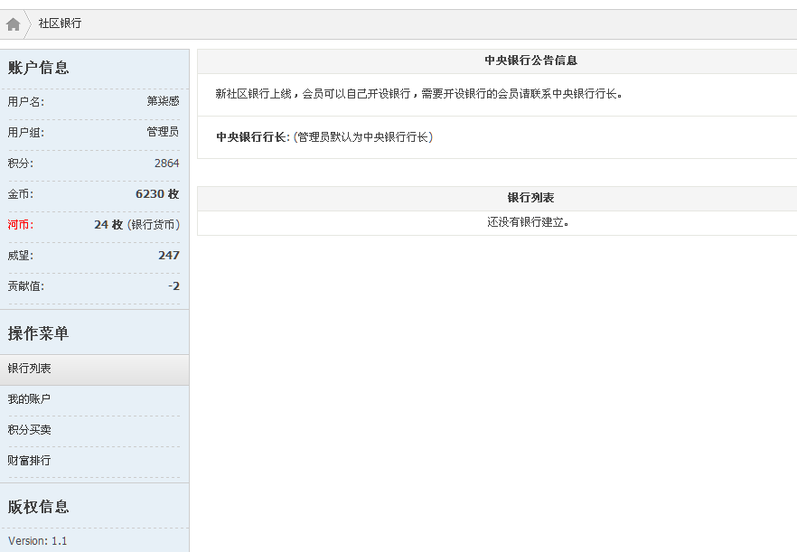
Task: Open 我的账户 menu item
Action: coord(29,399)
